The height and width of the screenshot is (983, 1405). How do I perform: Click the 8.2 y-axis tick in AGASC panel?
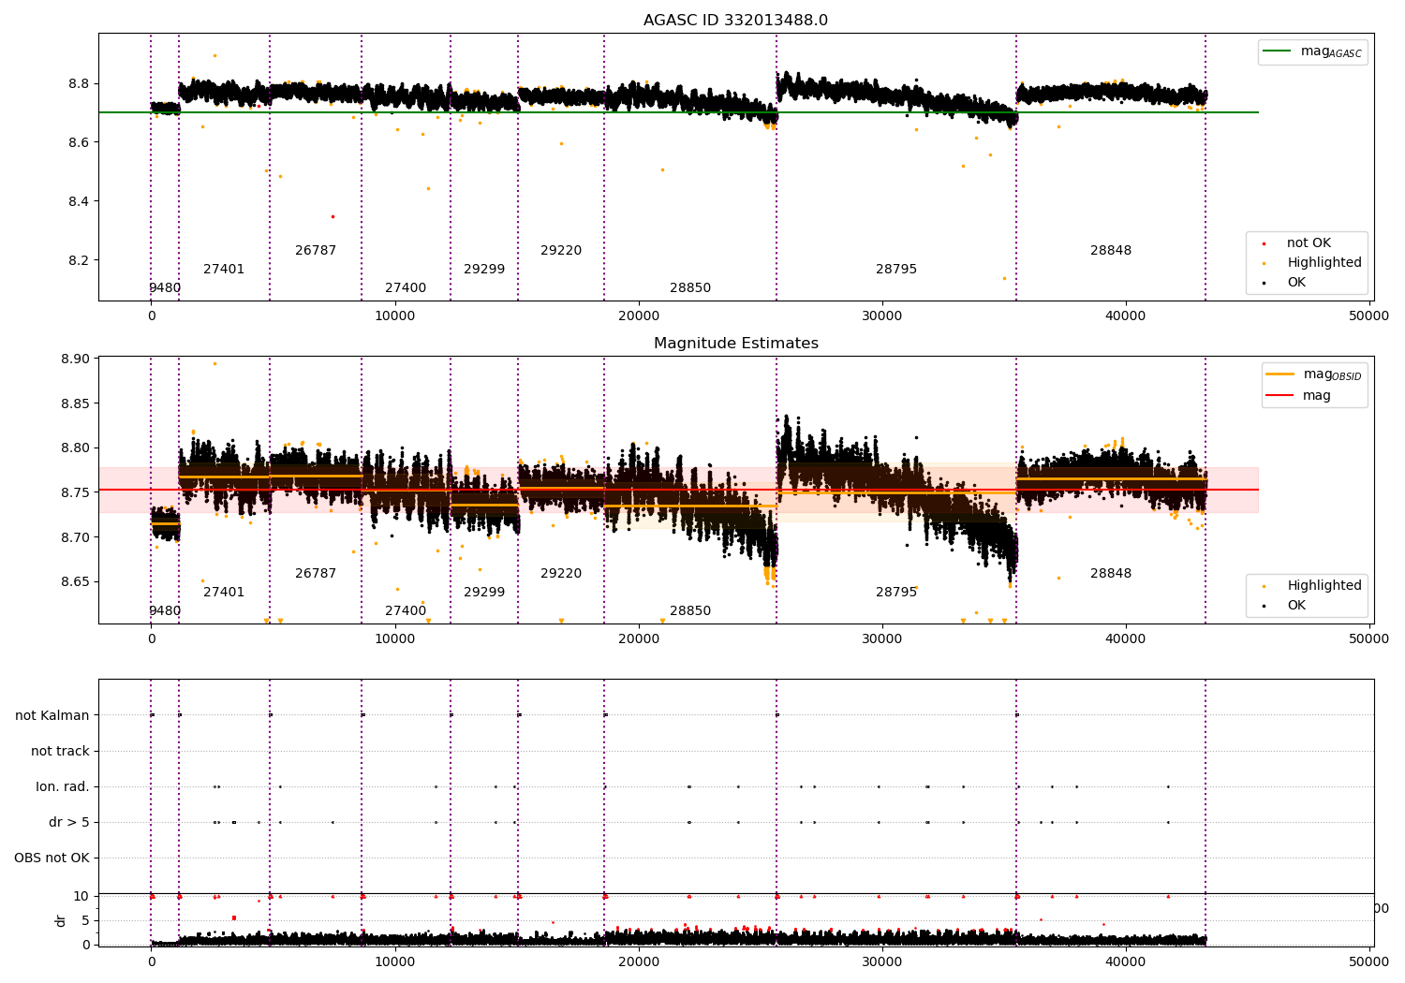point(79,260)
